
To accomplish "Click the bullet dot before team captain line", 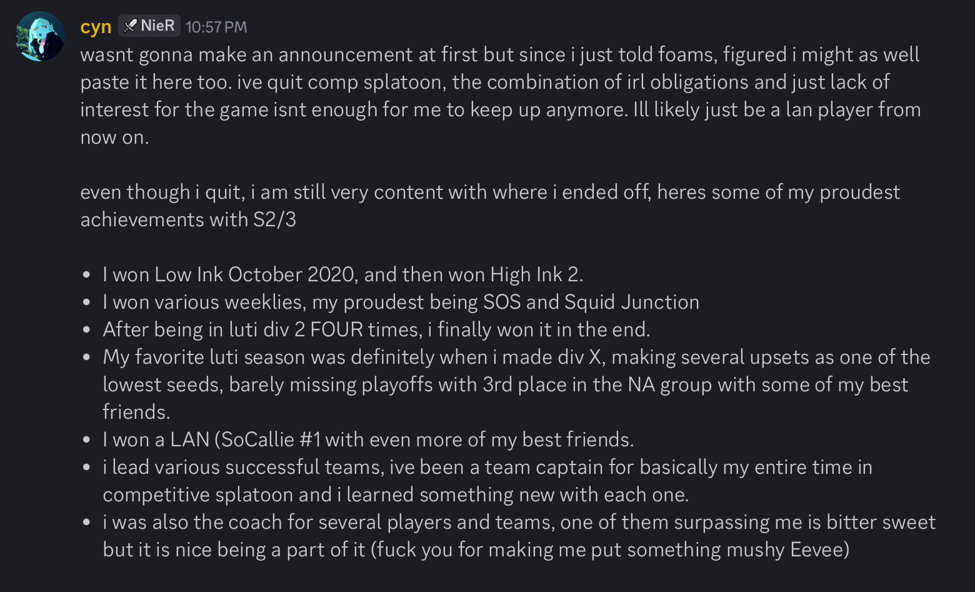I will [87, 468].
